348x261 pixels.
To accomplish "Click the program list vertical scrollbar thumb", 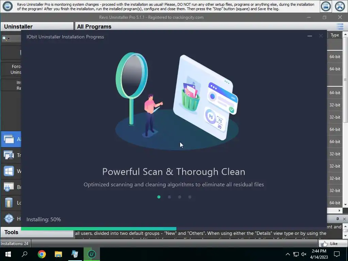I will tap(345, 80).
